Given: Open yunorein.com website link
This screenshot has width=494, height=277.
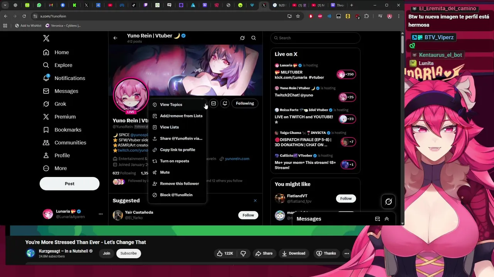Looking at the screenshot, I should tap(237, 159).
